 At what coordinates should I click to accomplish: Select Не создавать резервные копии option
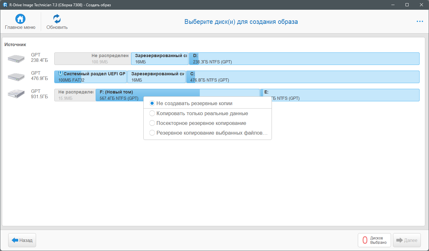pyautogui.click(x=208, y=103)
